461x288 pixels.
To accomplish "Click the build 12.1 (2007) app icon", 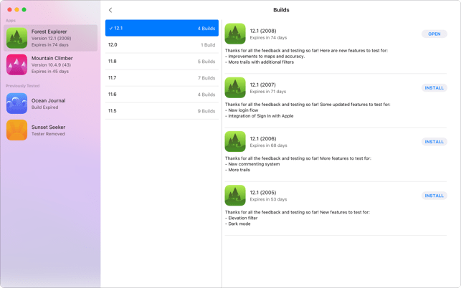I will [x=235, y=87].
